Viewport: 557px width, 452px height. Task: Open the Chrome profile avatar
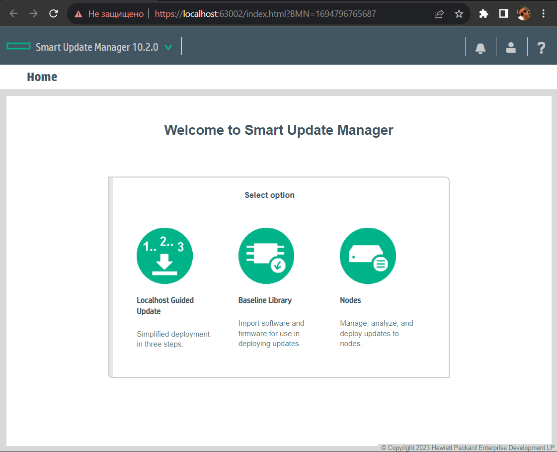pos(524,14)
